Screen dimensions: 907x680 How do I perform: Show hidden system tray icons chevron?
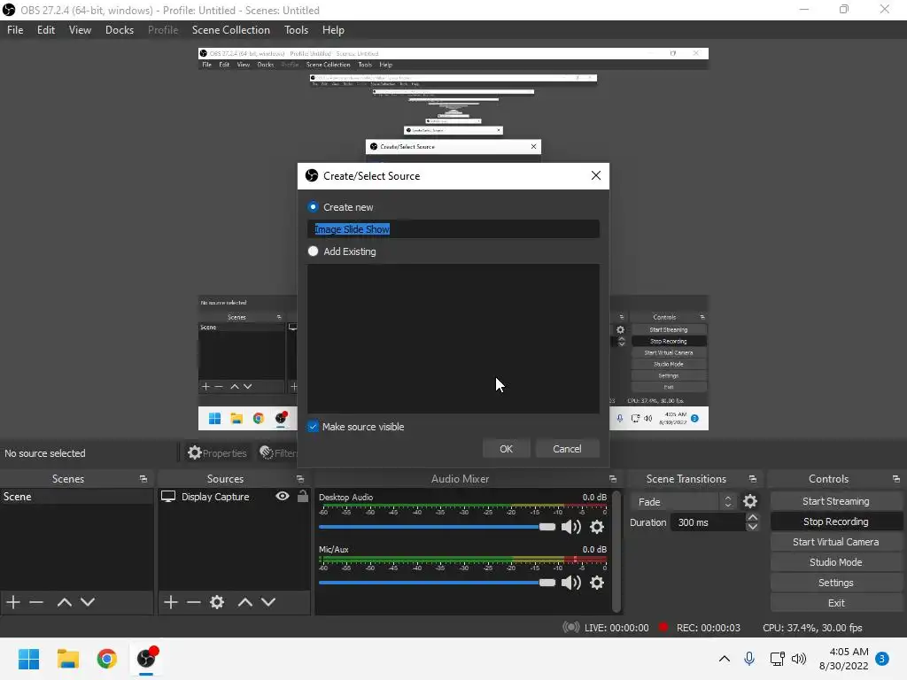pyautogui.click(x=725, y=659)
